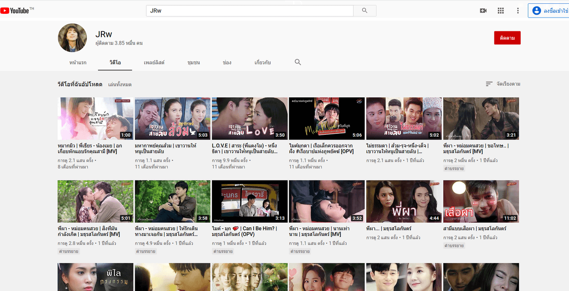Open the YouTube apps grid icon
The image size is (569, 291).
(x=501, y=10)
